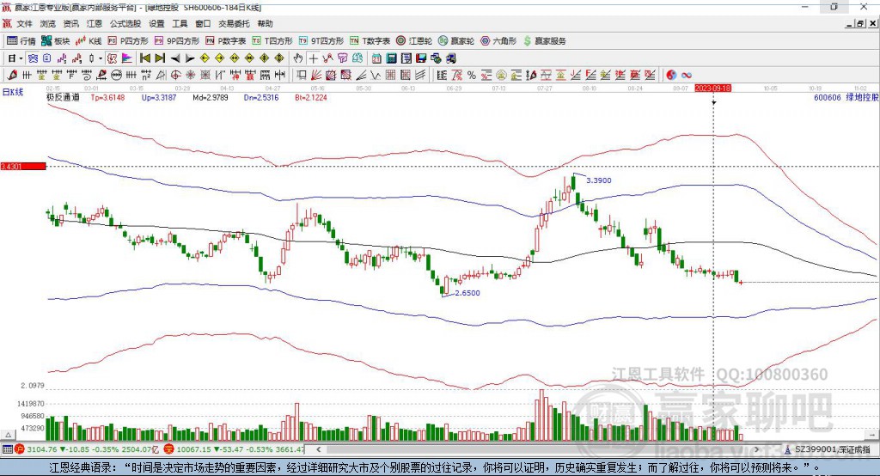Open the 9P四方形 tool
880x476 pixels.
pyautogui.click(x=177, y=41)
